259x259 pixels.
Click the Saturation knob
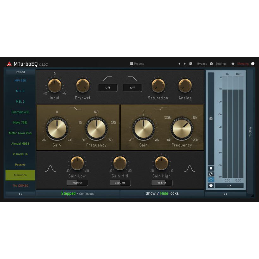point(158,85)
